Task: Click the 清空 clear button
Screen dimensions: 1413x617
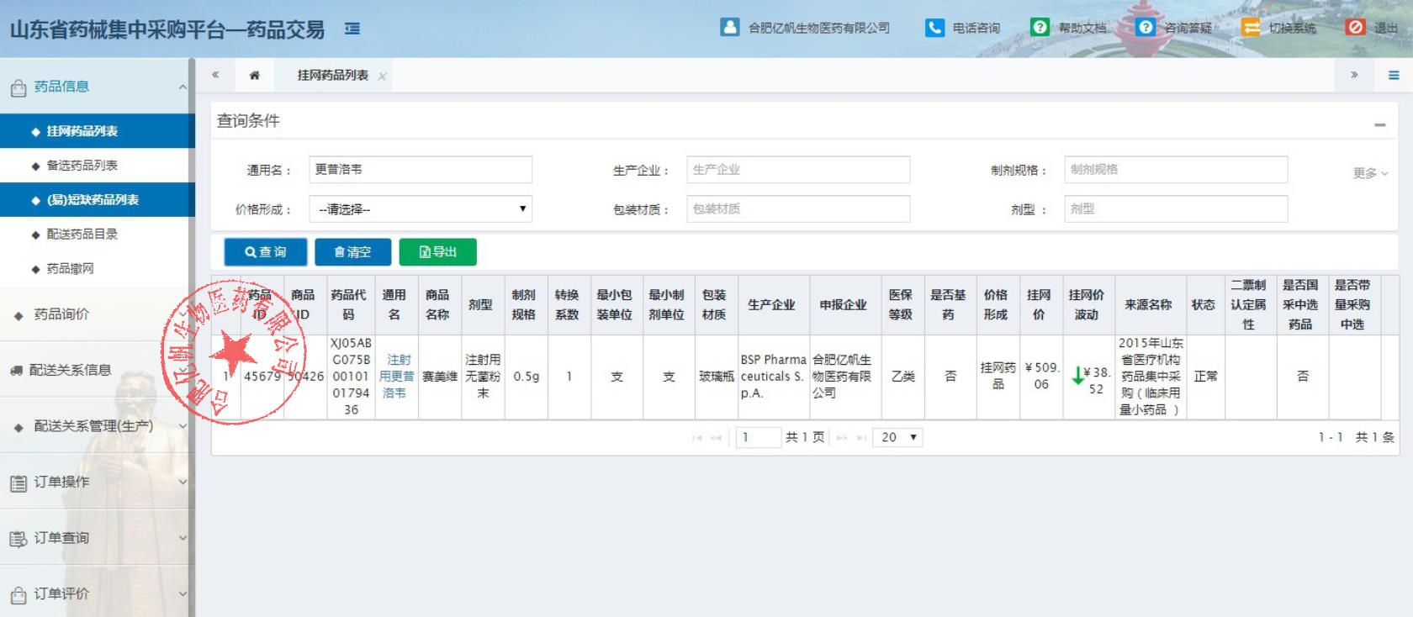Action: [353, 252]
